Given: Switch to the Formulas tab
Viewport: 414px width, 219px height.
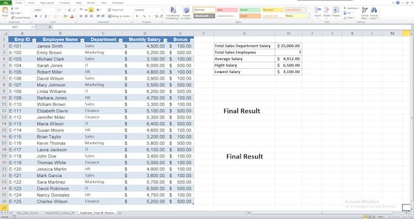Looking at the screenshot, I should point(65,3).
